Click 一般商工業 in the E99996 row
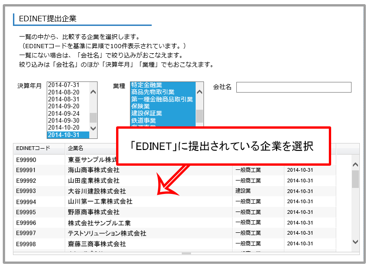 pos(248,223)
